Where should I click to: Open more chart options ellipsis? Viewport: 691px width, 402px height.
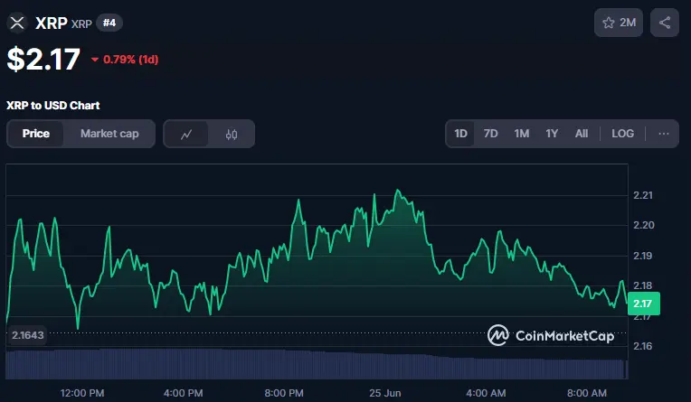pos(663,134)
